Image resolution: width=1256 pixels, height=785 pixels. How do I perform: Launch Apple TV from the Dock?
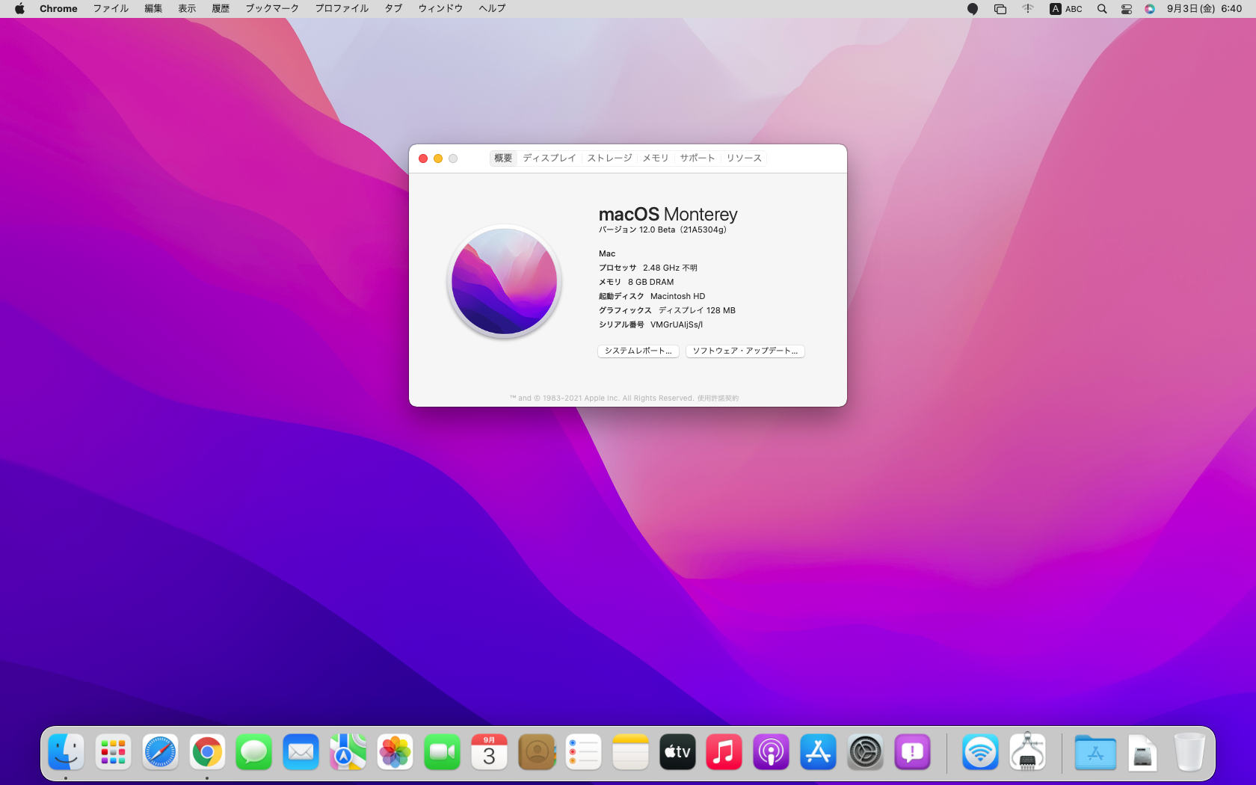coord(677,752)
